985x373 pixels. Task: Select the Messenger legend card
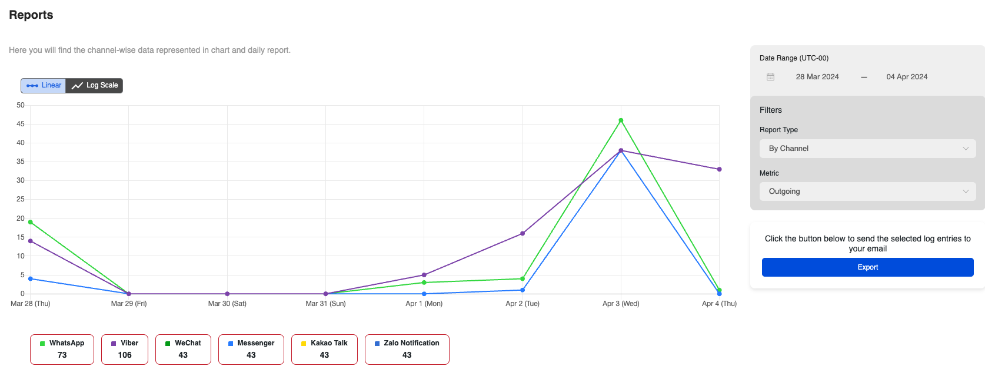point(251,350)
